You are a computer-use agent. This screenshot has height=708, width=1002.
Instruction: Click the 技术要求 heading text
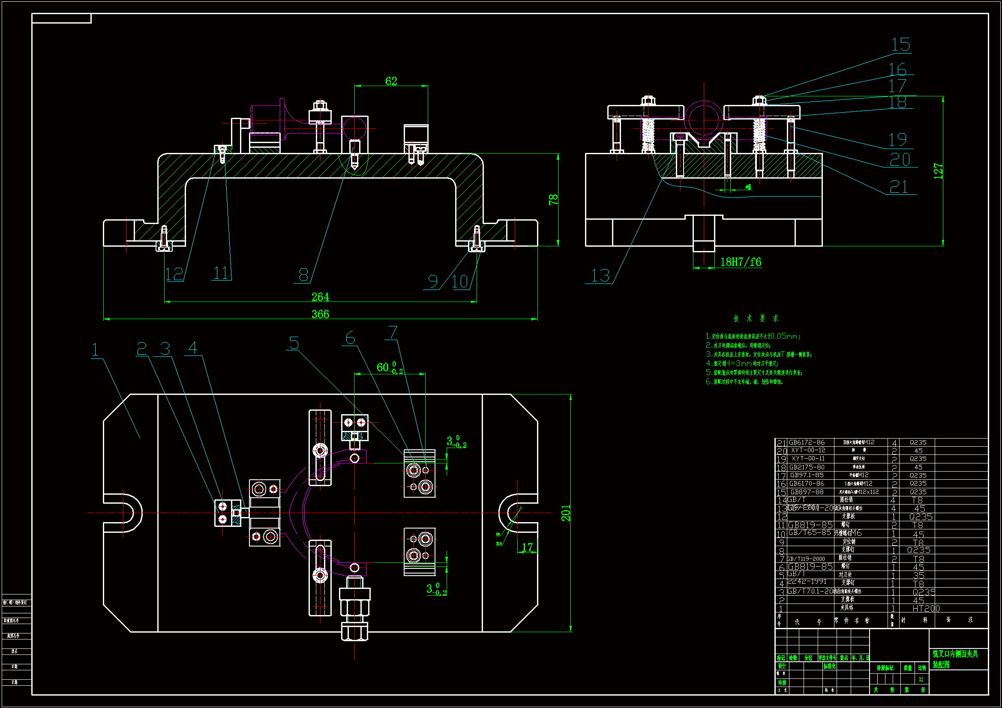pos(756,318)
